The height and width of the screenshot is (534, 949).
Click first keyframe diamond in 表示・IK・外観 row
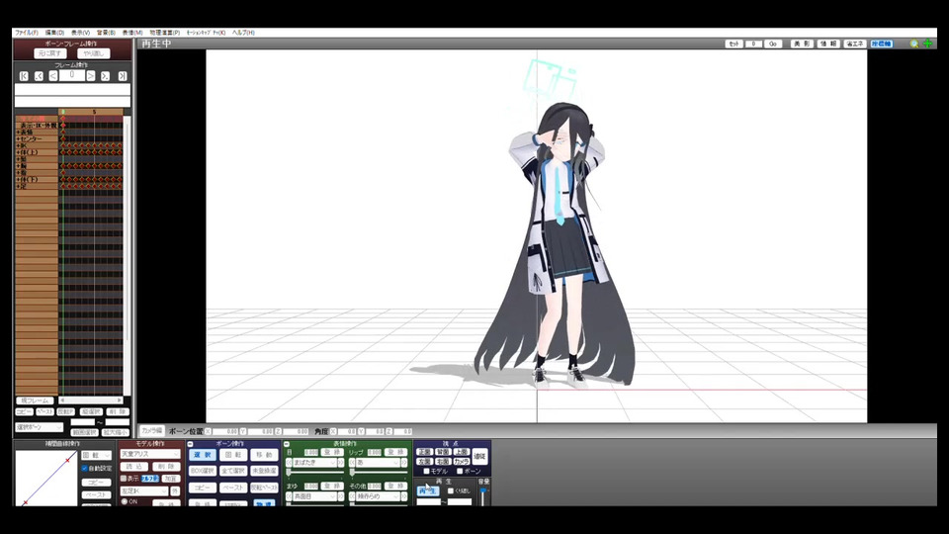[x=63, y=126]
